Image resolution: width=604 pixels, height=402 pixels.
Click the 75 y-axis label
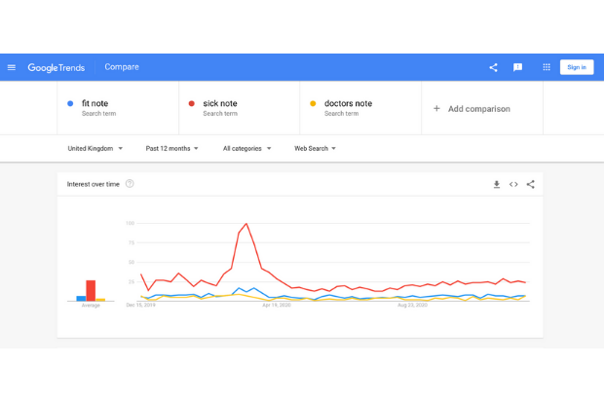coord(132,243)
